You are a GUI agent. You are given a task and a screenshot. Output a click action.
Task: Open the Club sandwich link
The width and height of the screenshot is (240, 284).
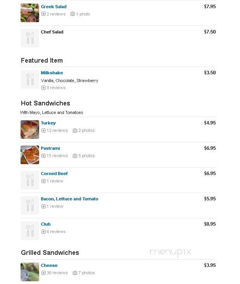(x=46, y=224)
